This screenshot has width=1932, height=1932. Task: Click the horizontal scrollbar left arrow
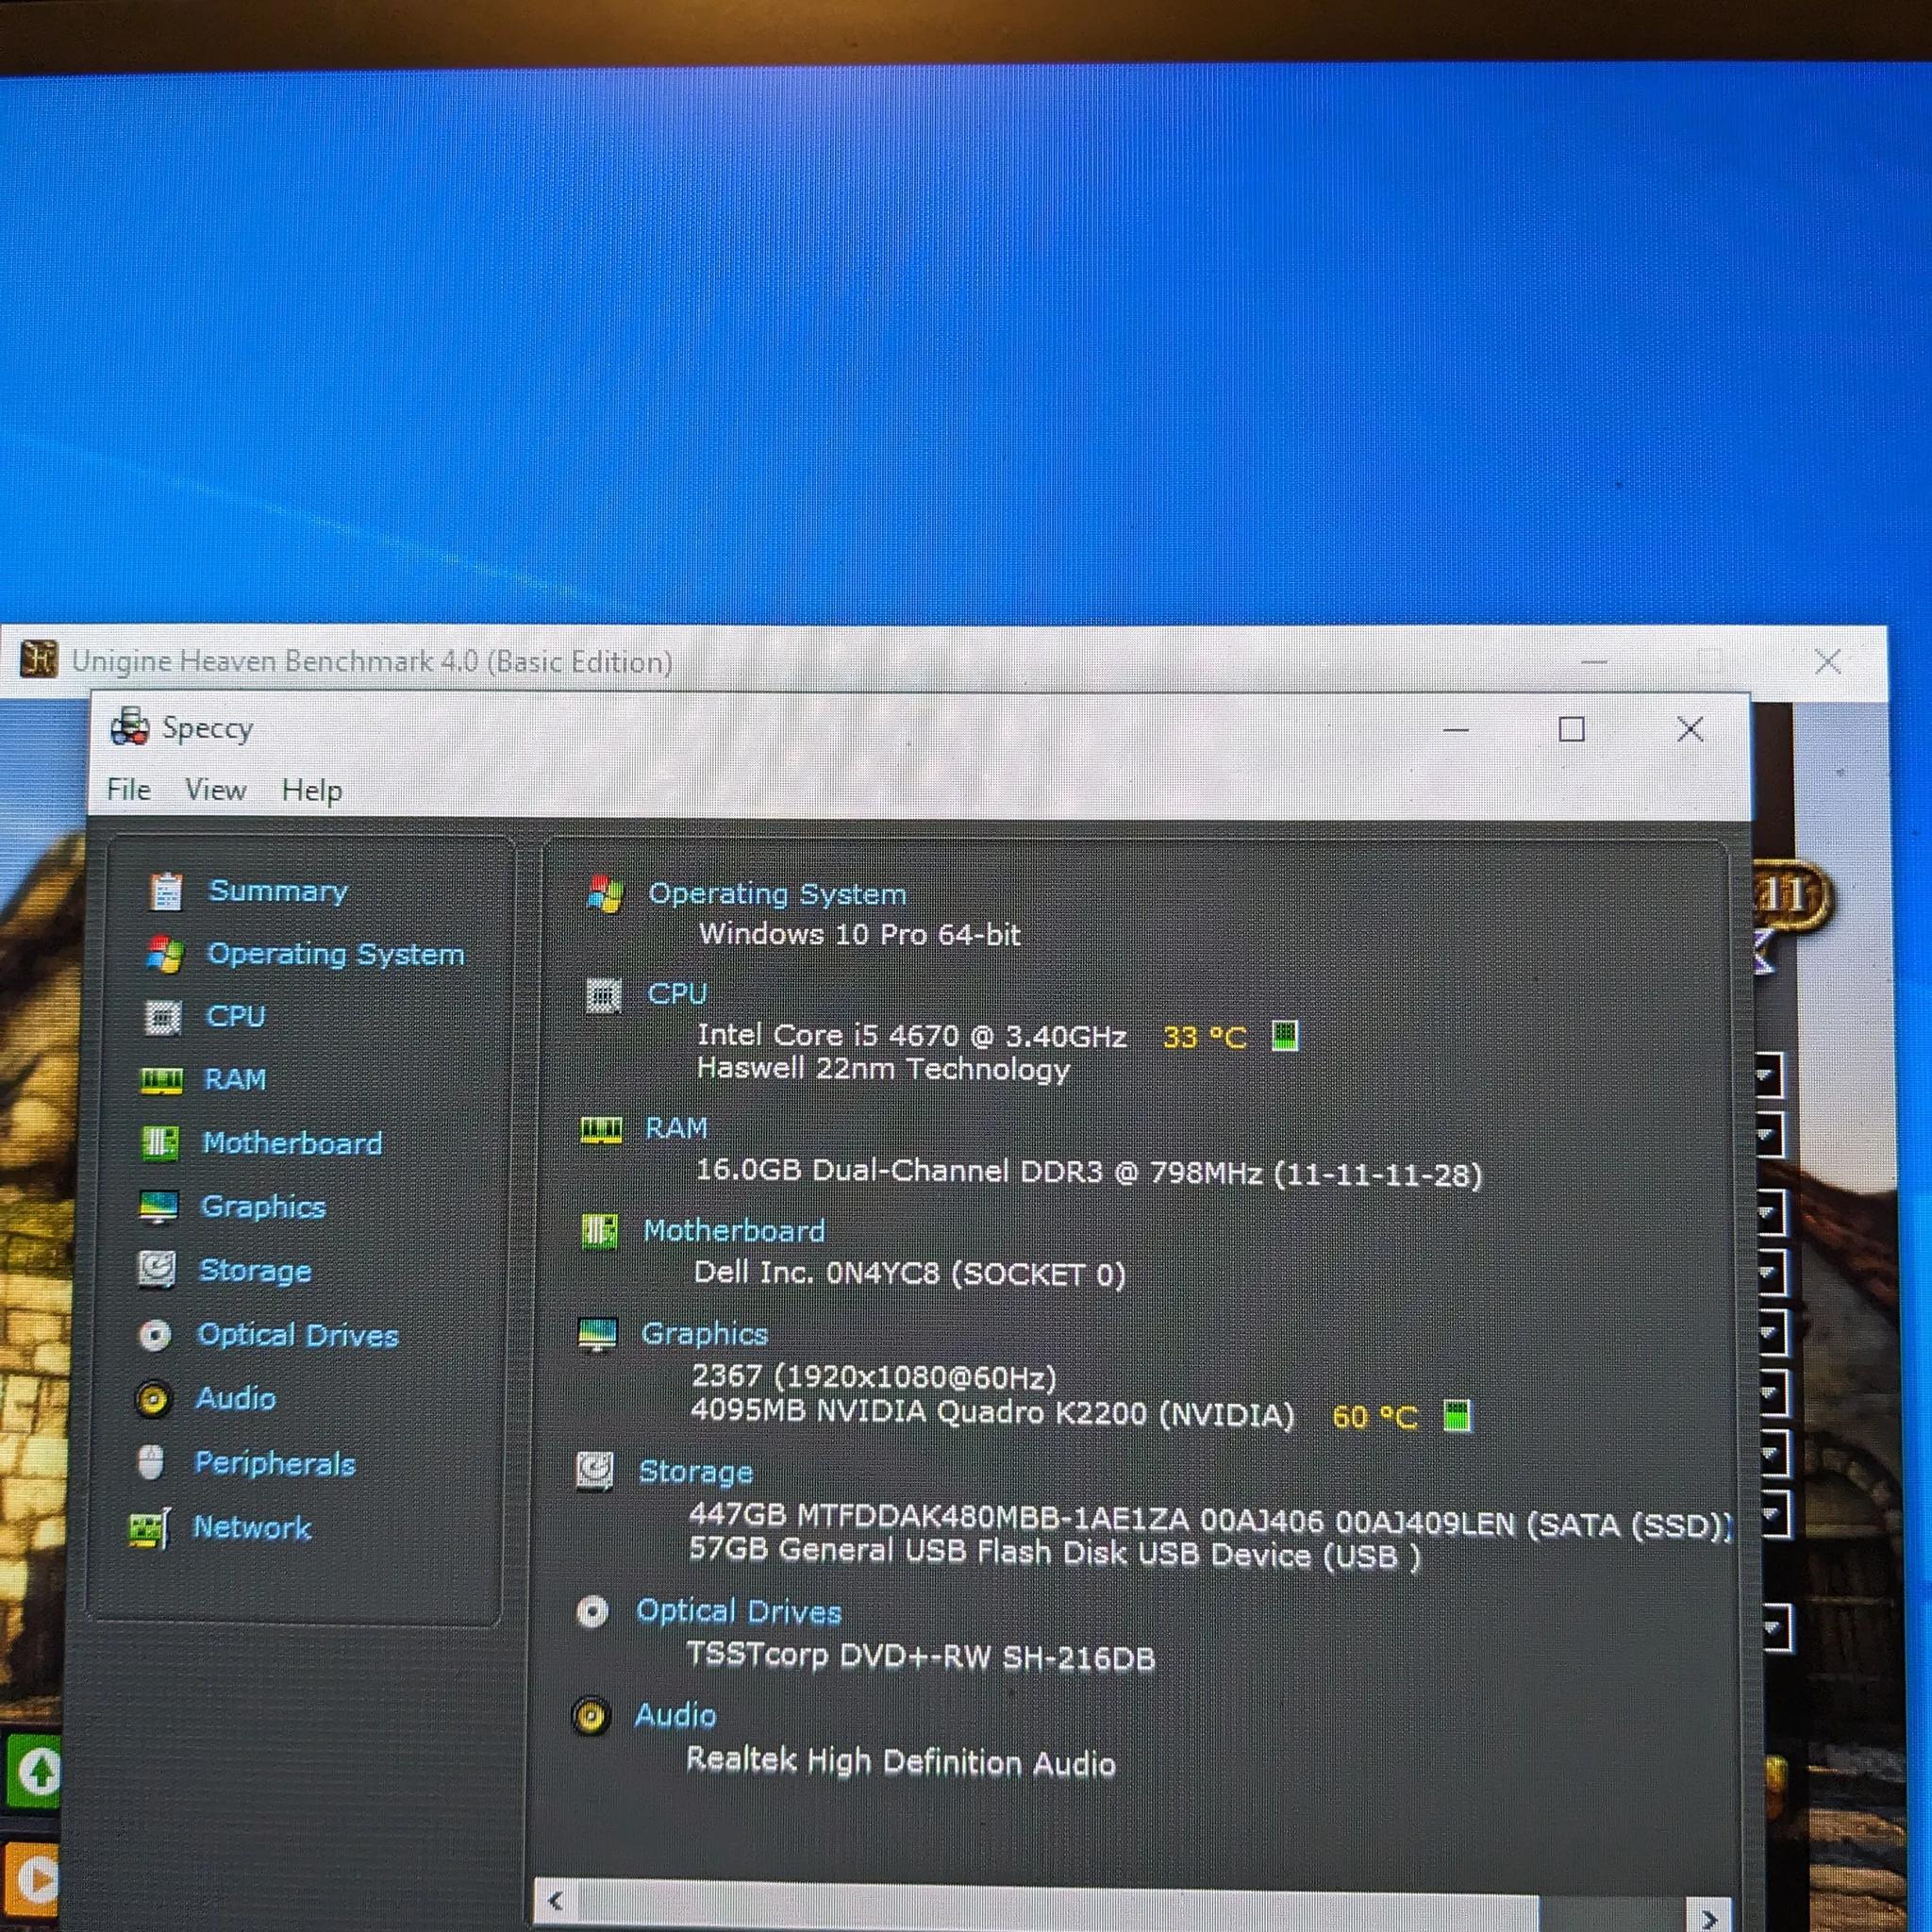tap(557, 1900)
